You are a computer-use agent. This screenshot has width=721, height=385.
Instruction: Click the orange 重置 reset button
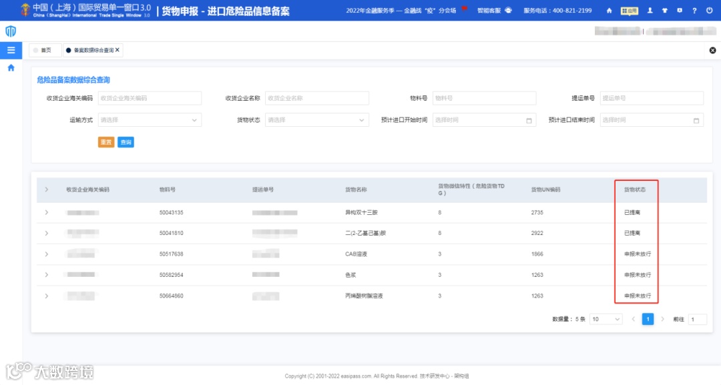coord(105,142)
